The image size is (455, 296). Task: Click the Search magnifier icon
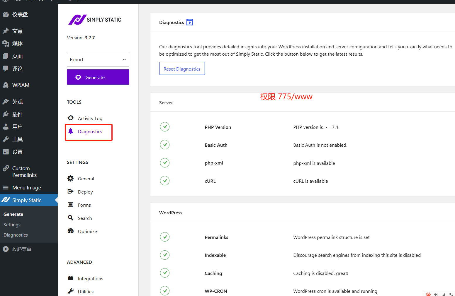coord(71,218)
